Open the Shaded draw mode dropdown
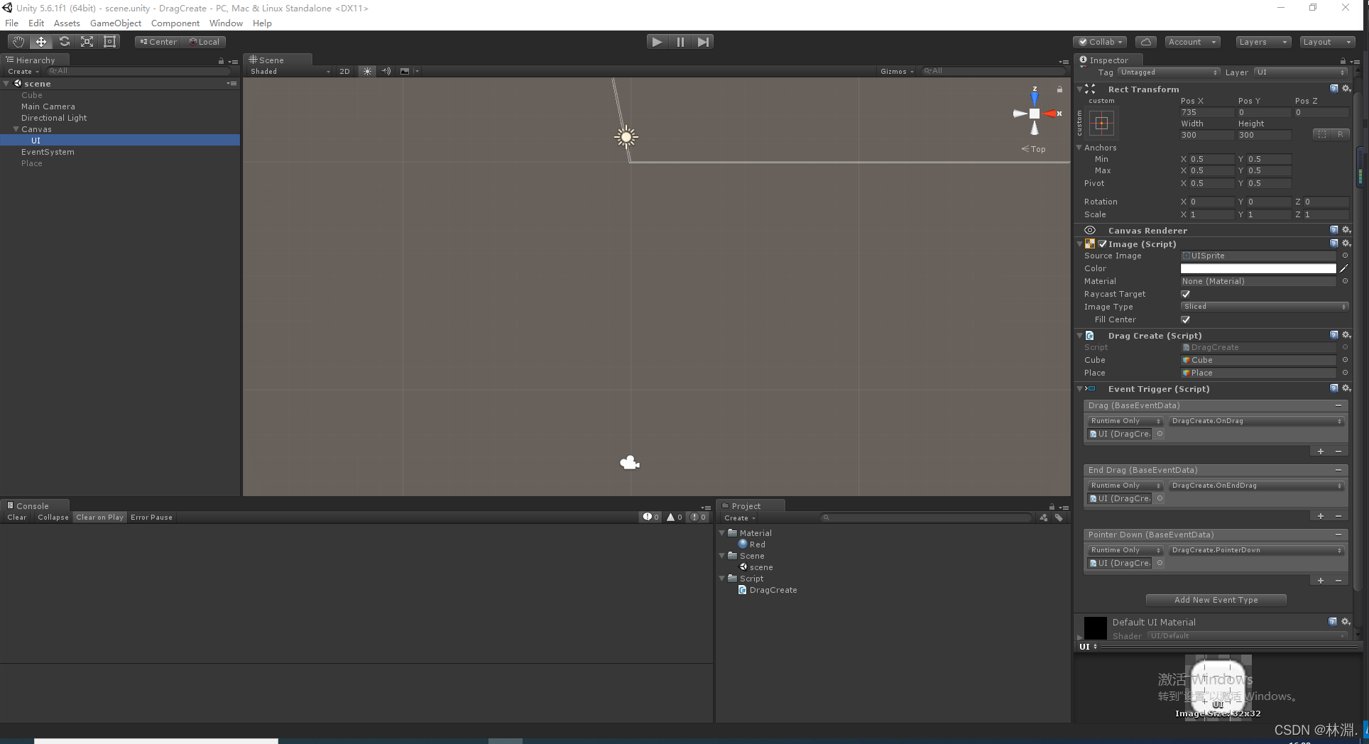 pyautogui.click(x=290, y=71)
